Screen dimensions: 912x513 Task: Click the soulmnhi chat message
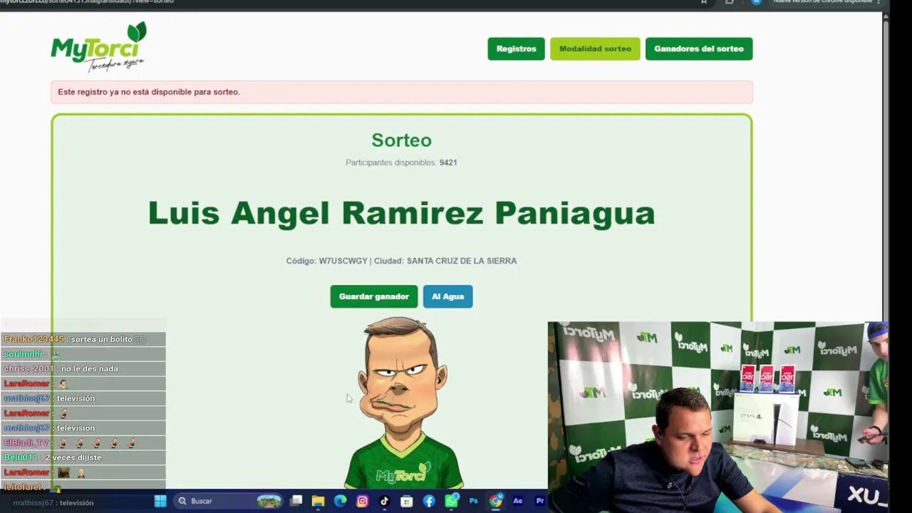point(83,354)
